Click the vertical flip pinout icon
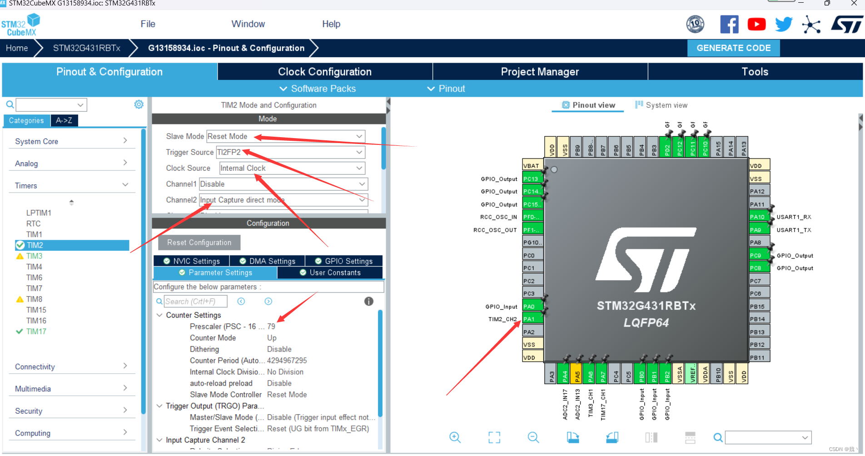Image resolution: width=865 pixels, height=456 pixels. [x=690, y=437]
